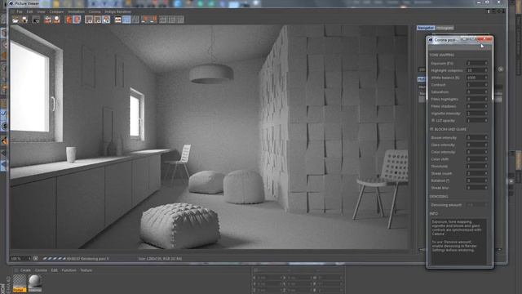Open the Function menu in the material manager
The width and height of the screenshot is (522, 294).
click(x=69, y=270)
